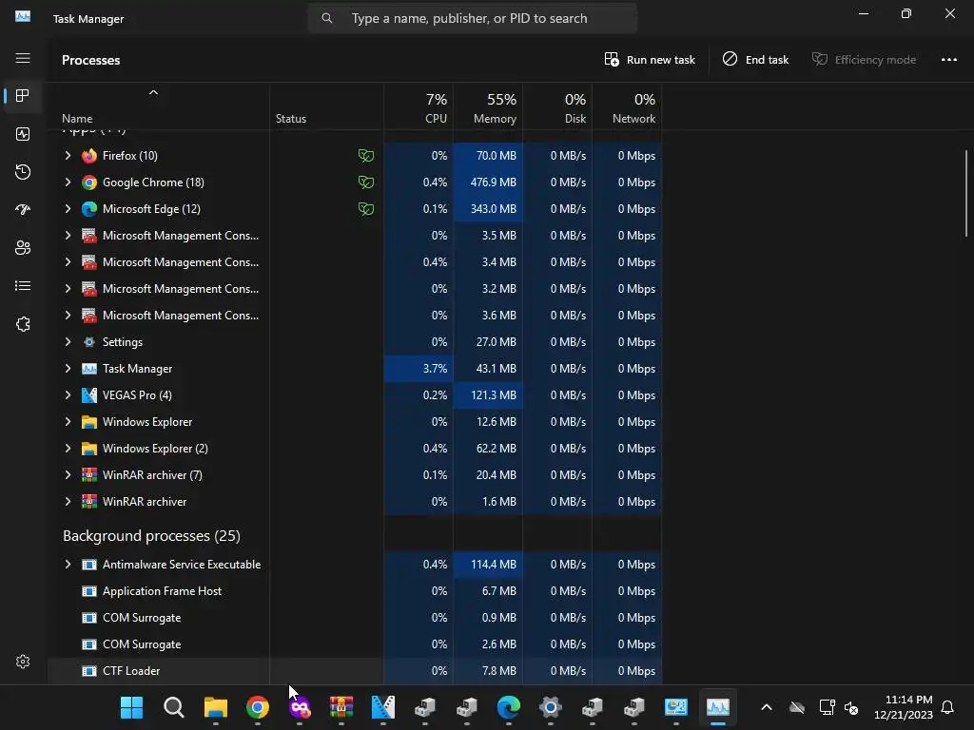974x730 pixels.
Task: Select the 12.6 MB memory cell
Action: pos(488,422)
